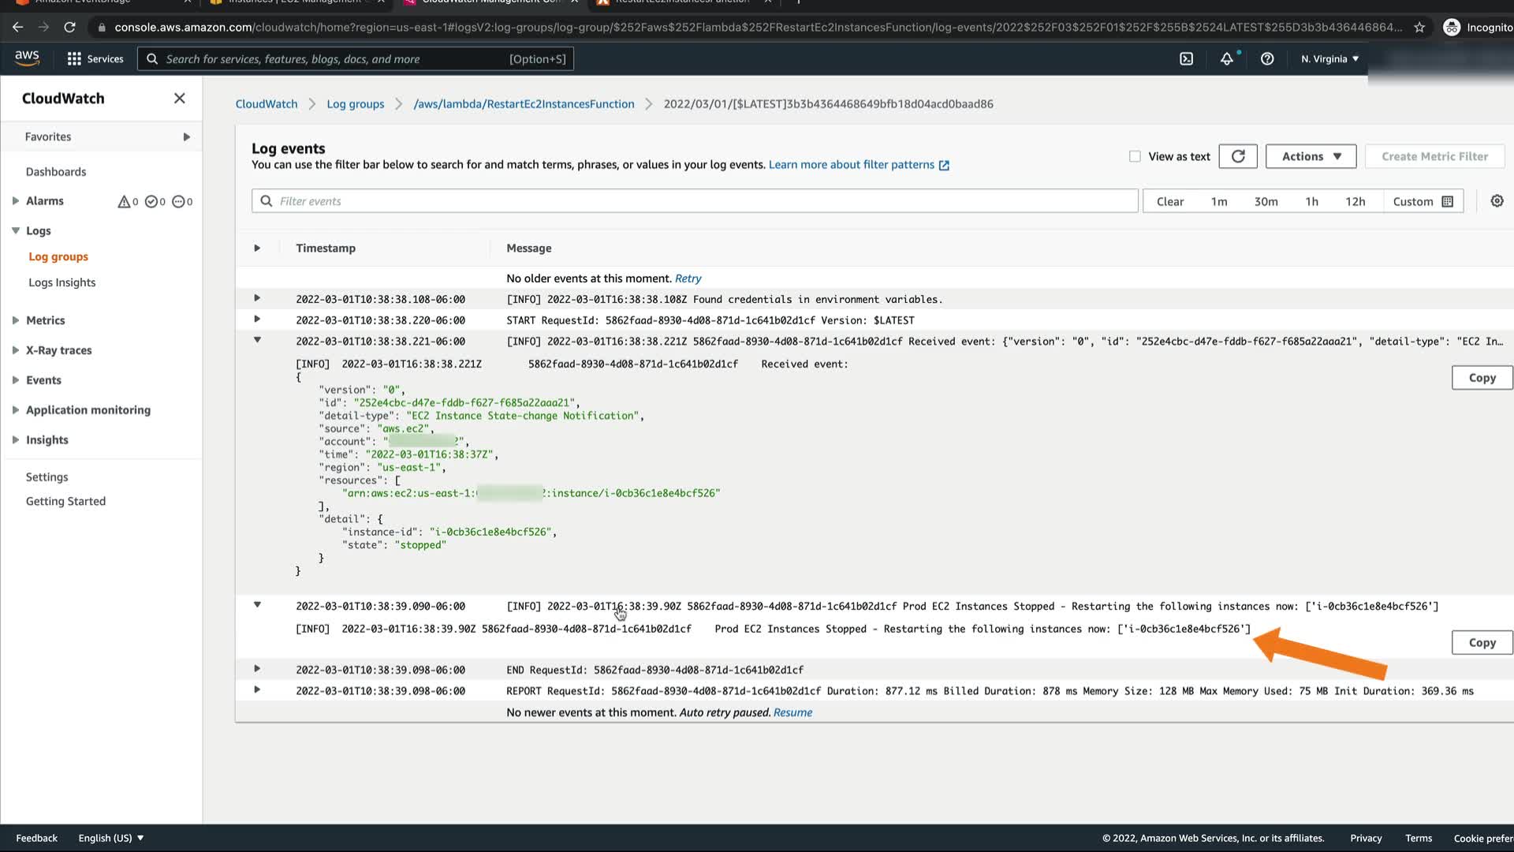
Task: Select the 30m time range option
Action: coord(1266,201)
